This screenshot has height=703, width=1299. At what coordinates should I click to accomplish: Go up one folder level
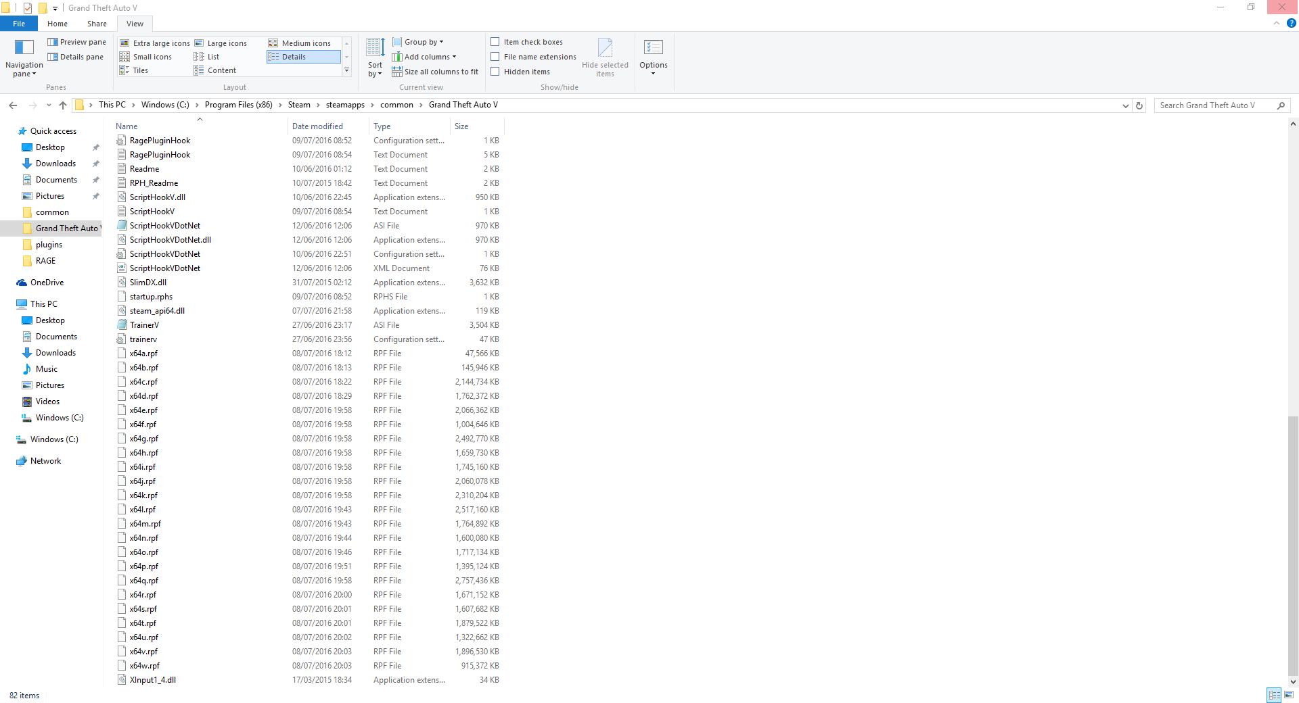(63, 105)
